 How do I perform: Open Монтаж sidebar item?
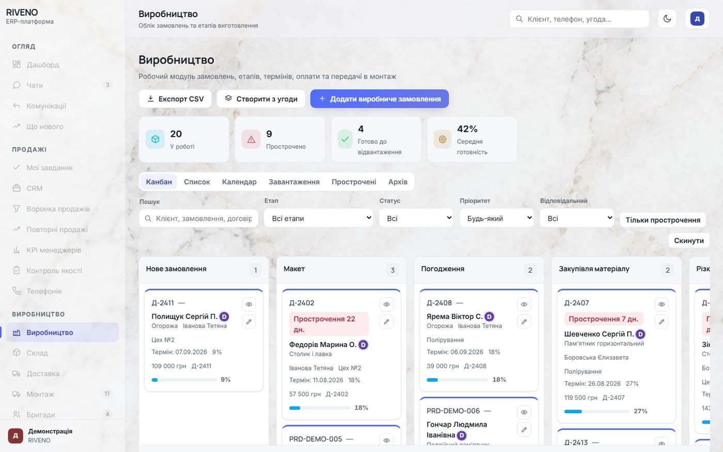pos(62,395)
